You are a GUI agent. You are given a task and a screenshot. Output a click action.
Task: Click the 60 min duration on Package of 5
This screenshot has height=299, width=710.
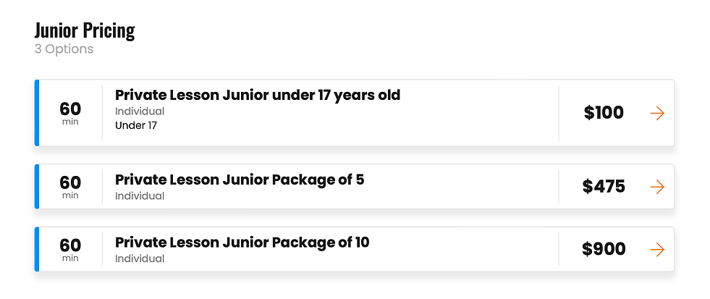click(70, 187)
